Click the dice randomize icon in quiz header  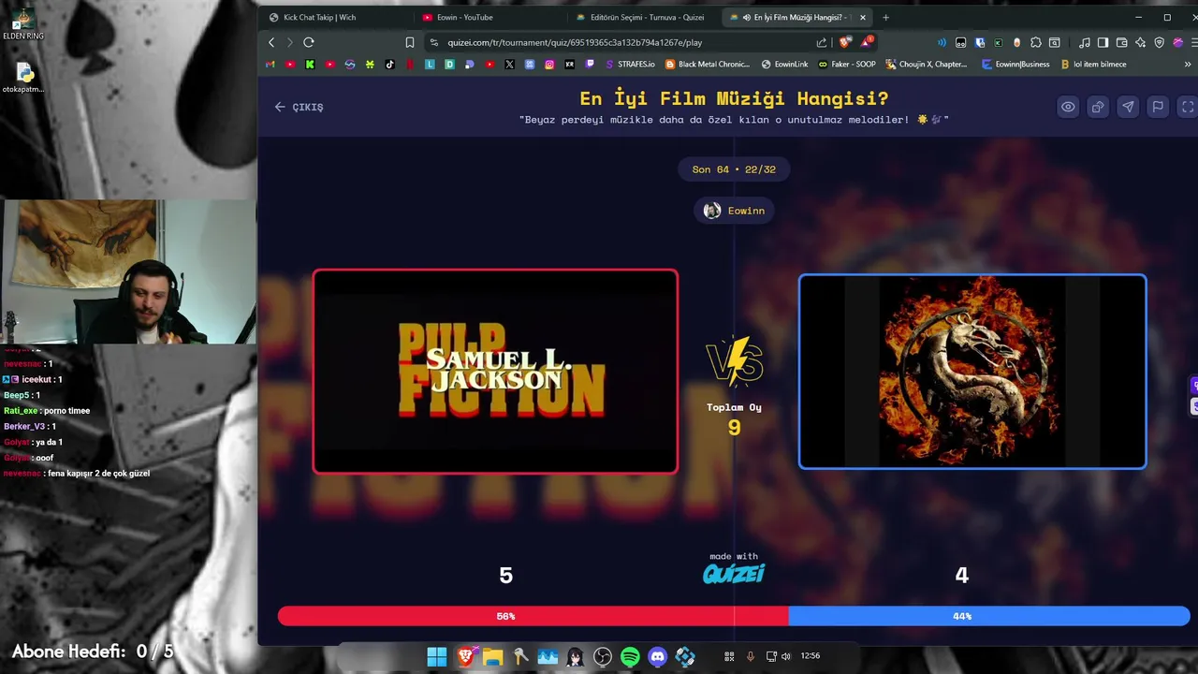1098,107
